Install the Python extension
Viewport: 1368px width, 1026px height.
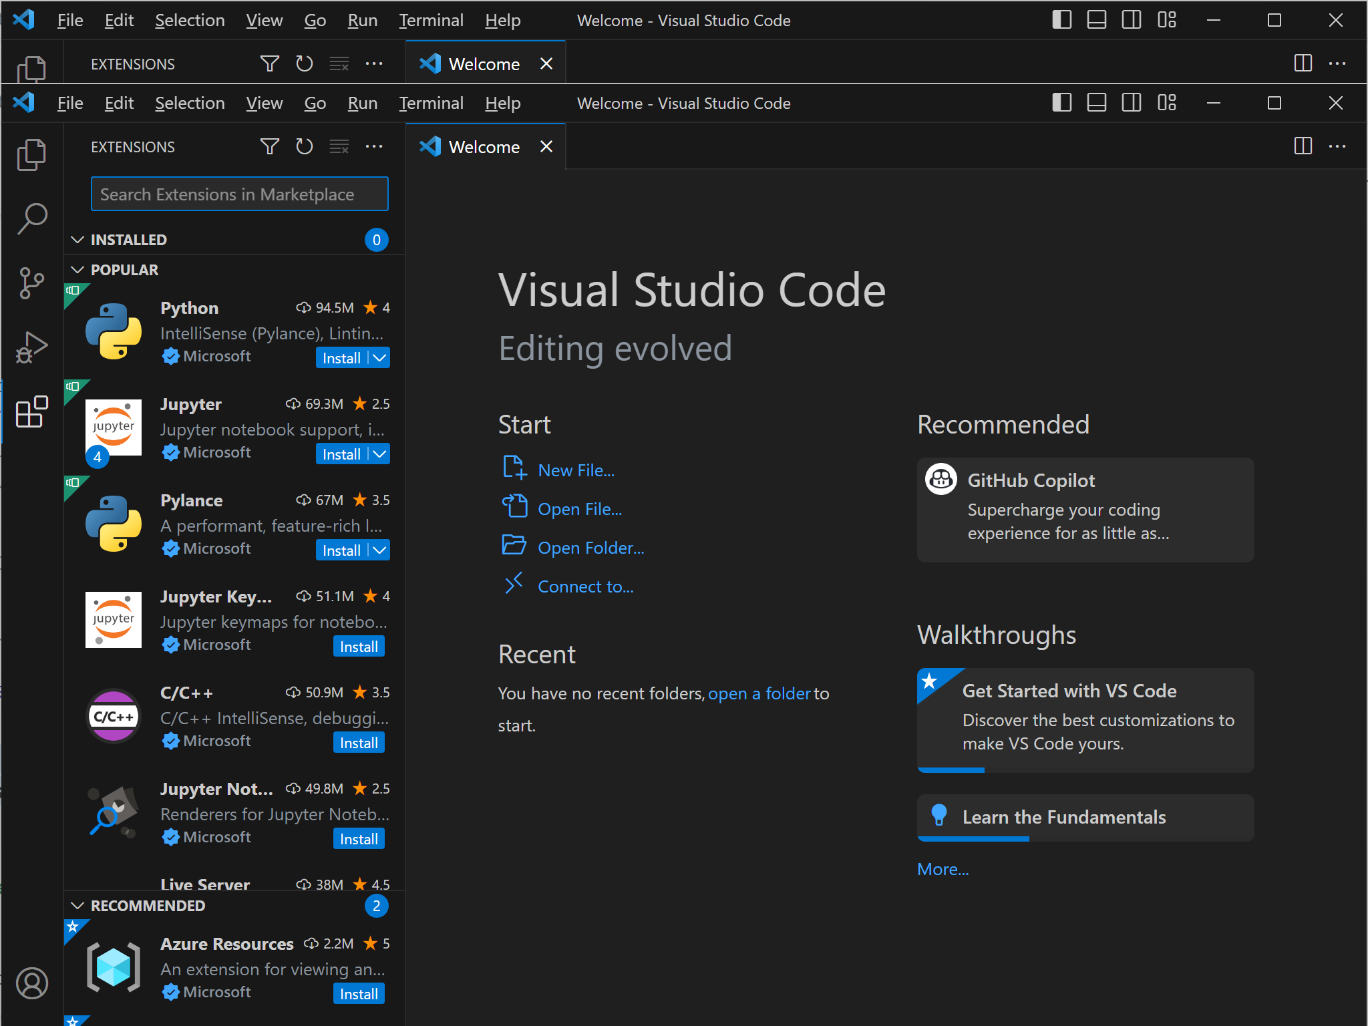(x=341, y=358)
